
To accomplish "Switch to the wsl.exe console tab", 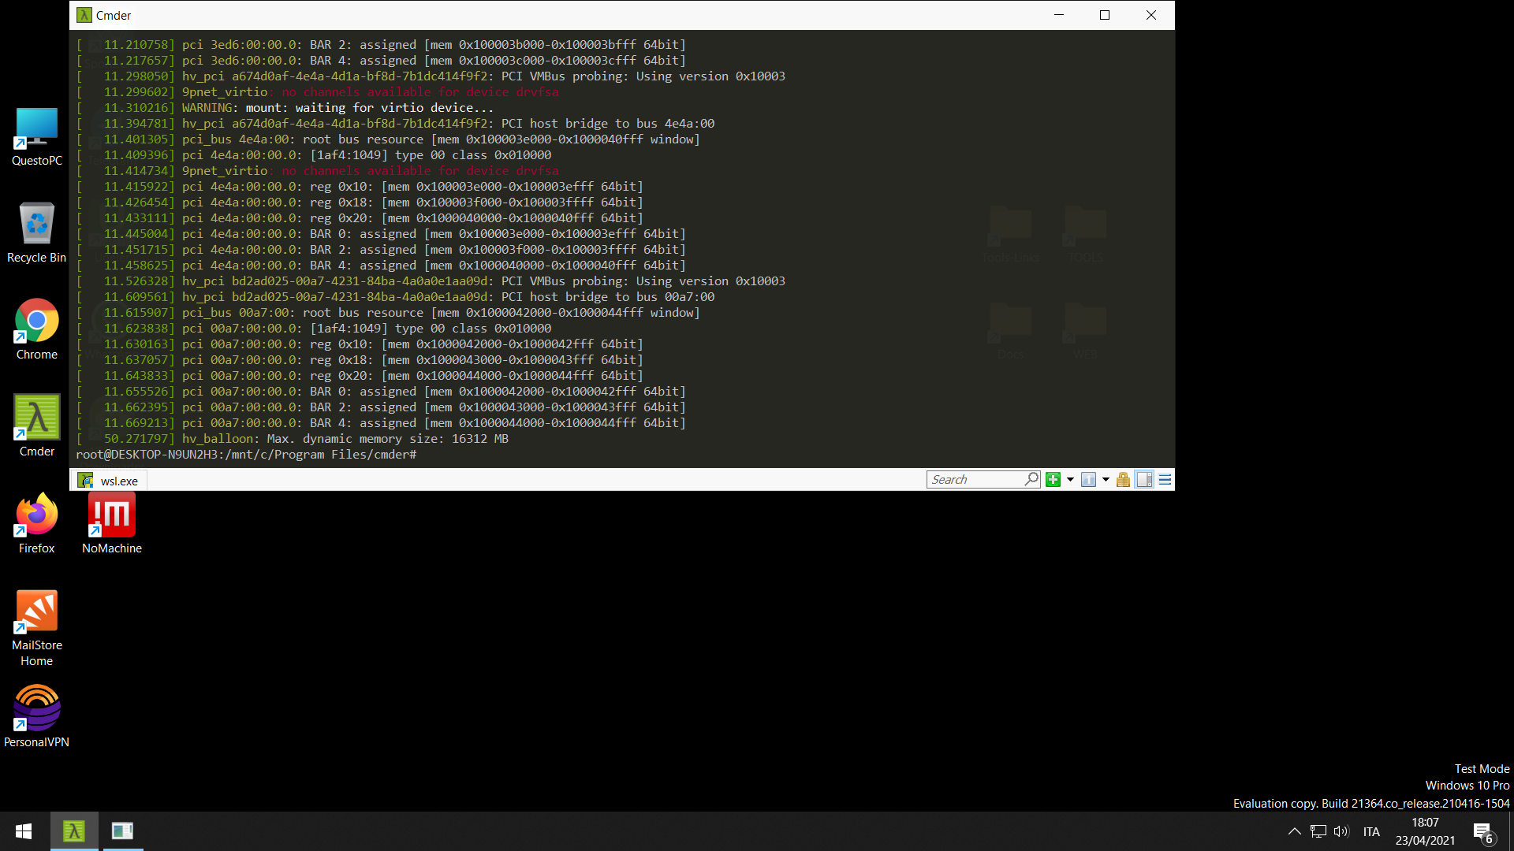I will (109, 479).
